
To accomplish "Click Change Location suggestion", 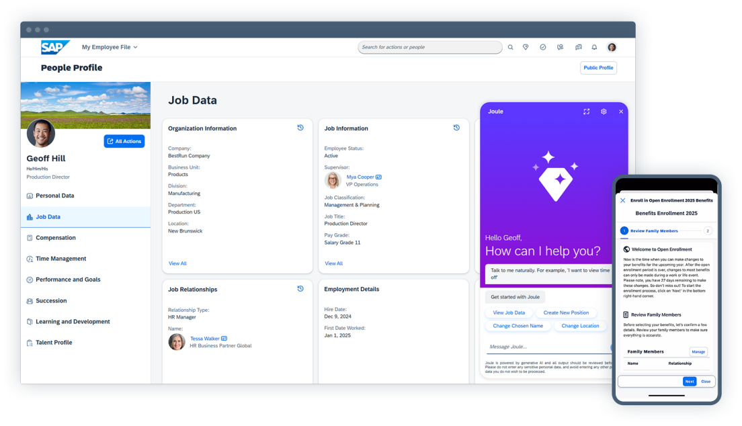I will click(580, 326).
